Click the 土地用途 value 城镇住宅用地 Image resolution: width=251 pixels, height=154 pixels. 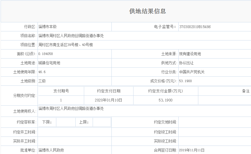pos(49,63)
